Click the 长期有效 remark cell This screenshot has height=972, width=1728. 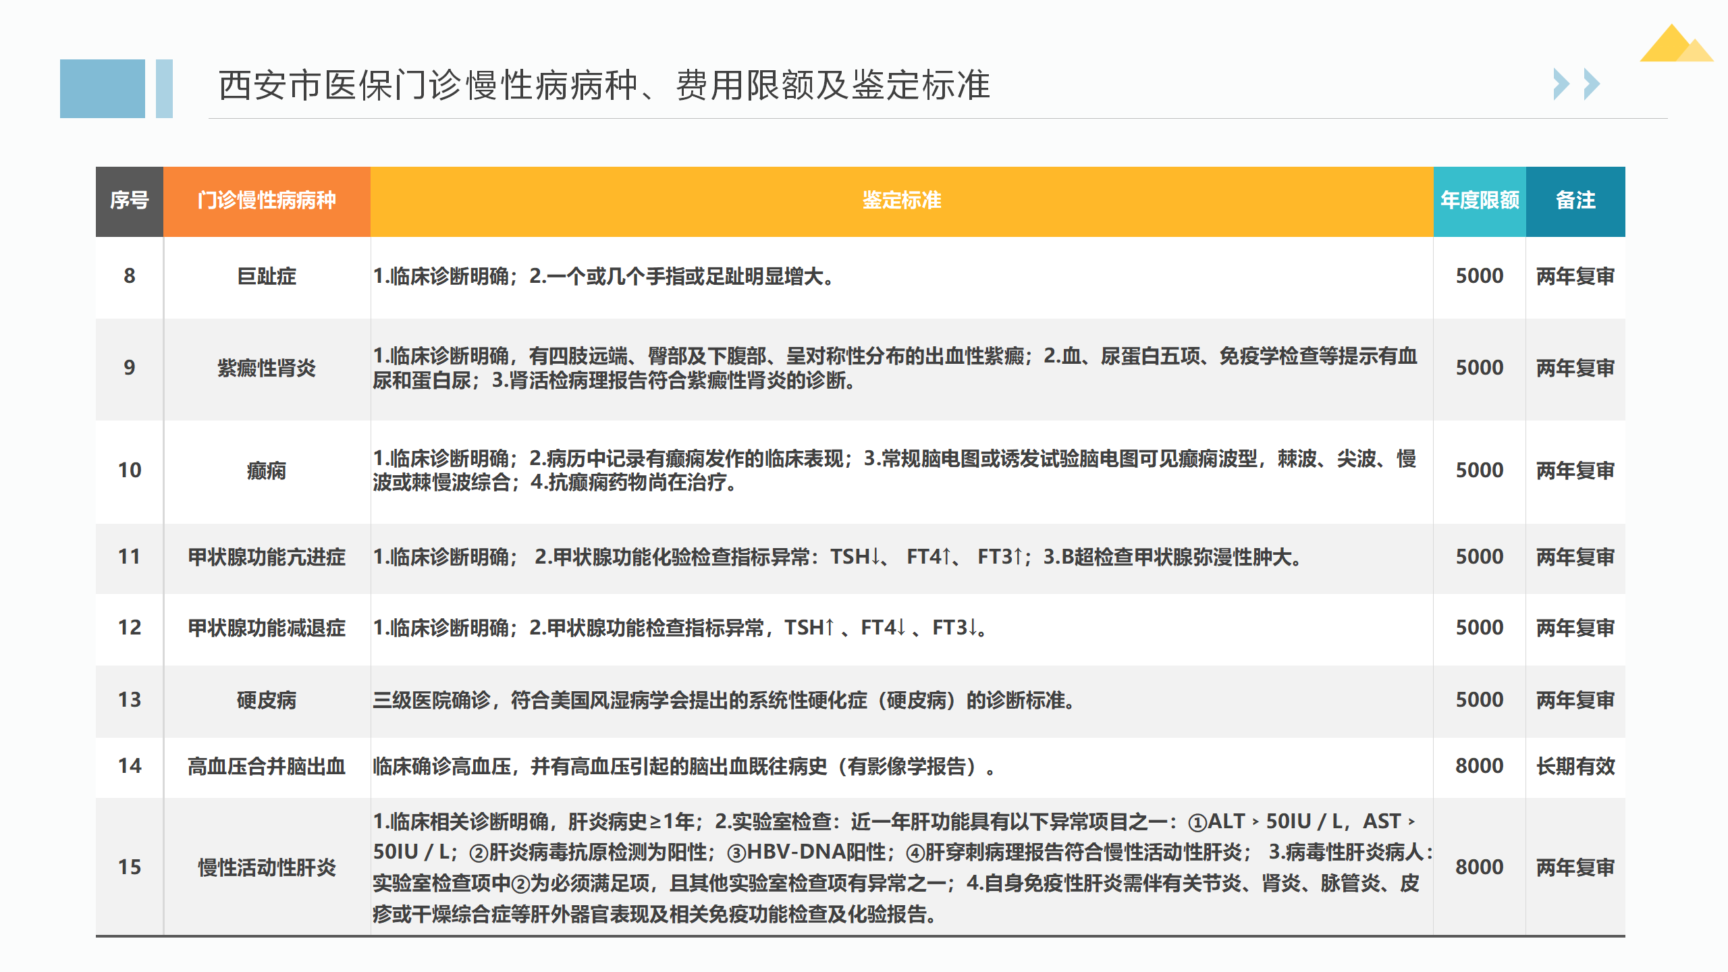[x=1575, y=766]
